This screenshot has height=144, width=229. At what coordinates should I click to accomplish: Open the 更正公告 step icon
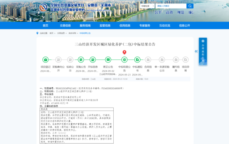pos(108,60)
